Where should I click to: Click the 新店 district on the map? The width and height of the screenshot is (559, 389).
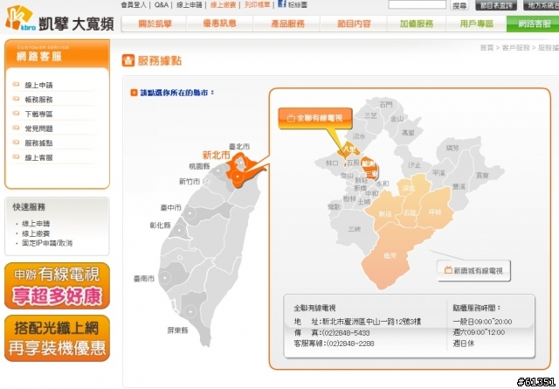[385, 214]
